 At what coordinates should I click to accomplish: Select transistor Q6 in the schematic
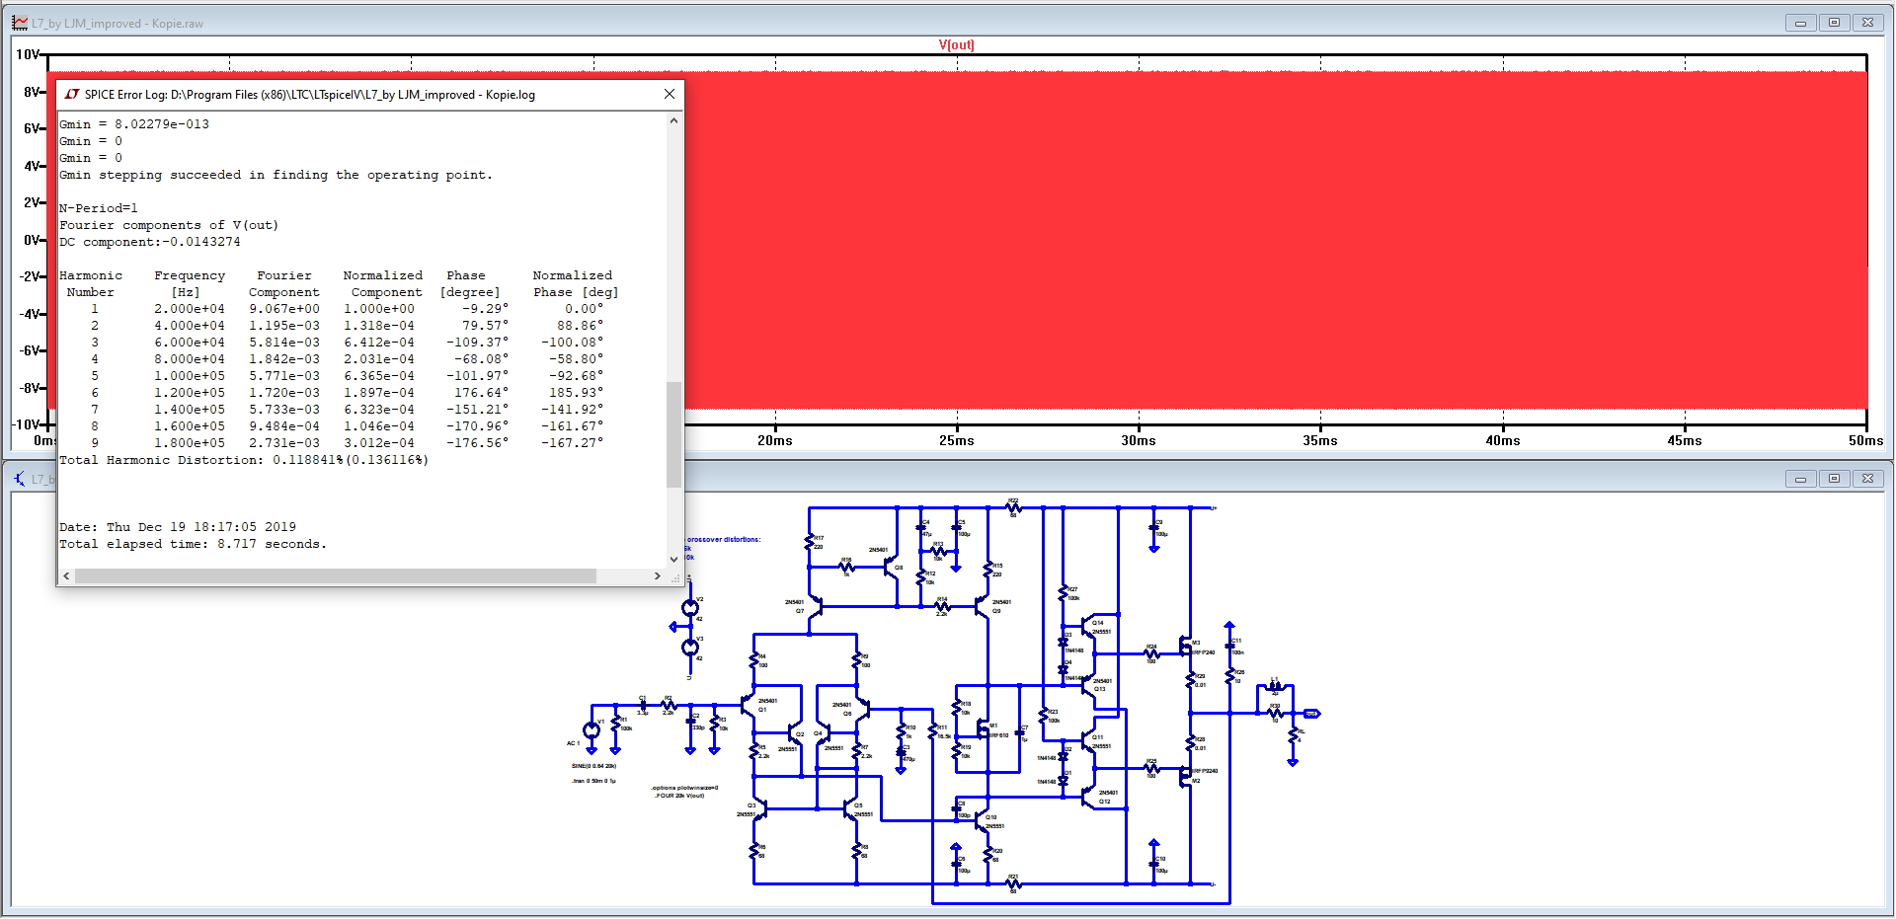click(x=861, y=708)
